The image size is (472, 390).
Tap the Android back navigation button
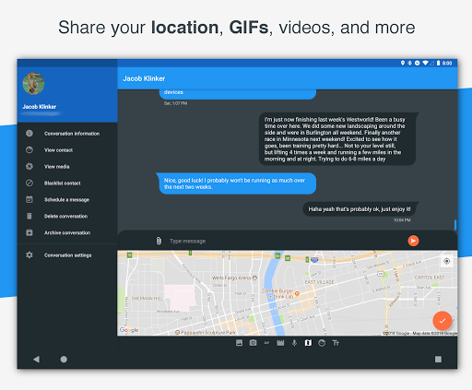(36, 359)
